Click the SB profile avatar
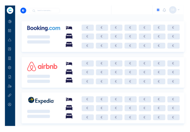190x132 pixels. tap(173, 10)
